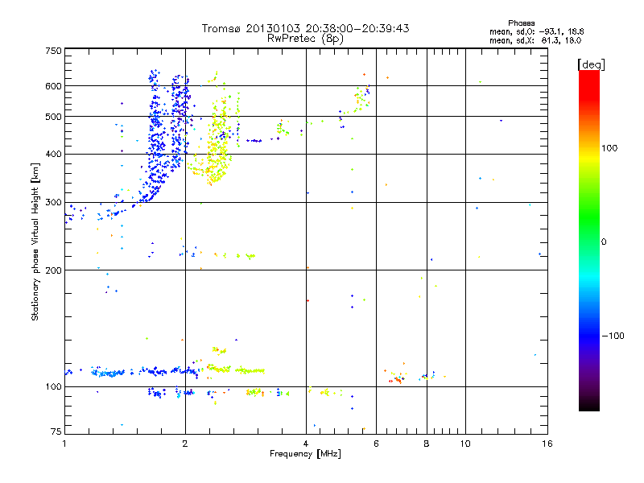Click the 'RwPretec (8p)' subtitle
644x483 pixels.
[305, 39]
